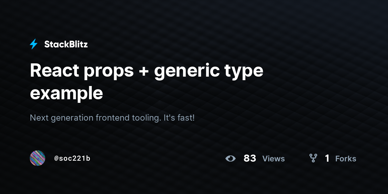The image size is (388, 194).
Task: Click the fork count number 1
Action: coord(327,158)
